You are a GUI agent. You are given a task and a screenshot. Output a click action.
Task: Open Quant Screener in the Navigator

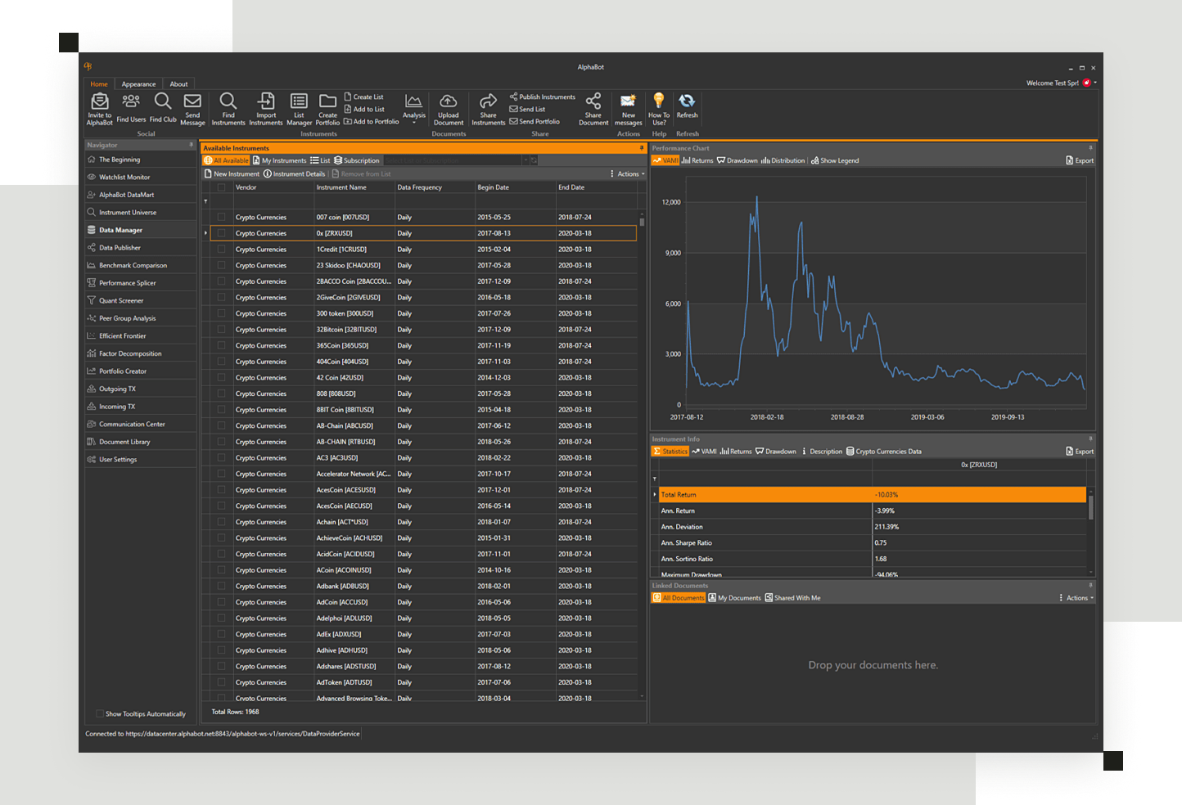(x=121, y=300)
